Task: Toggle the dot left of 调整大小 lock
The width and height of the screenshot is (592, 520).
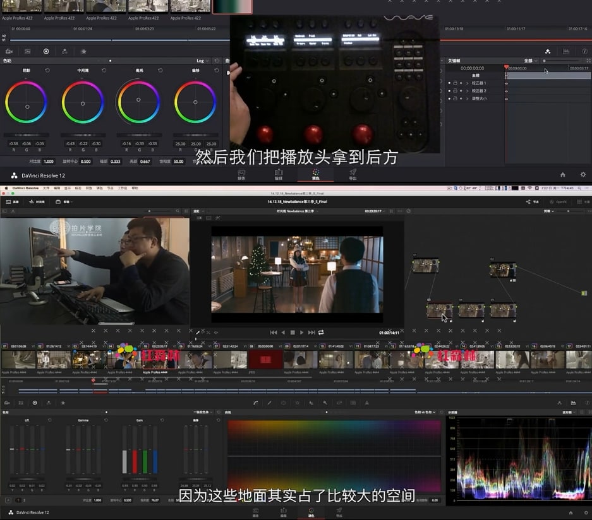Action: 449,98
